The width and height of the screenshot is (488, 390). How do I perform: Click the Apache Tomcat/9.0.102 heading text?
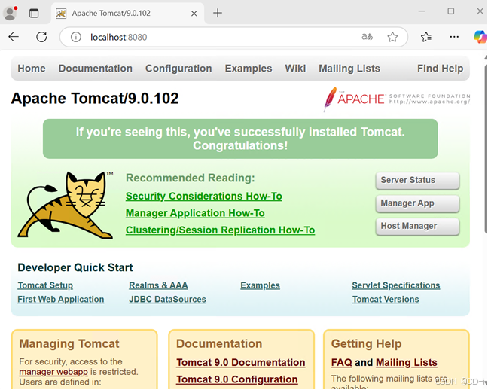[x=95, y=99]
